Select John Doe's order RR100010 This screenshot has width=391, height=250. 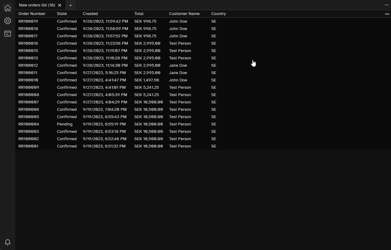28,80
